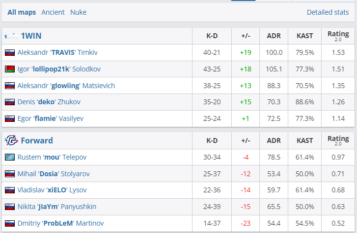Click the flag icon beside Dosia
The image size is (357, 233).
tap(10, 174)
